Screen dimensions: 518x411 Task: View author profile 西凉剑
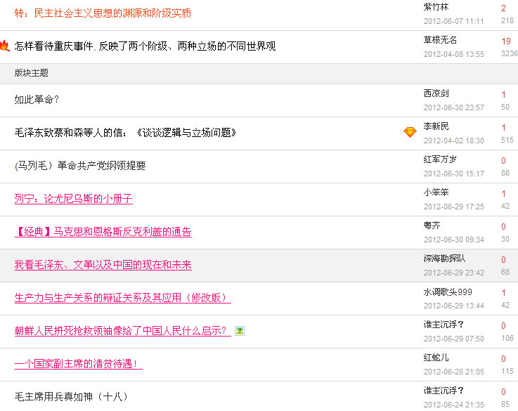[x=436, y=93]
